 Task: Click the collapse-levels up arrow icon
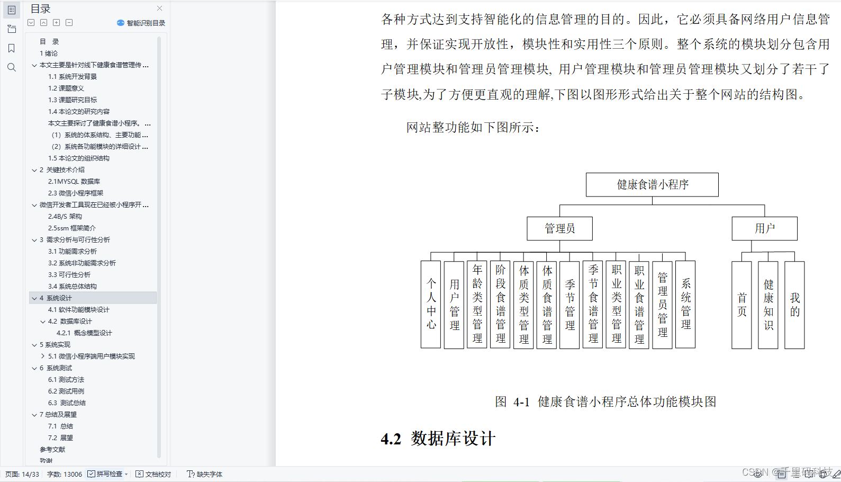(x=44, y=23)
